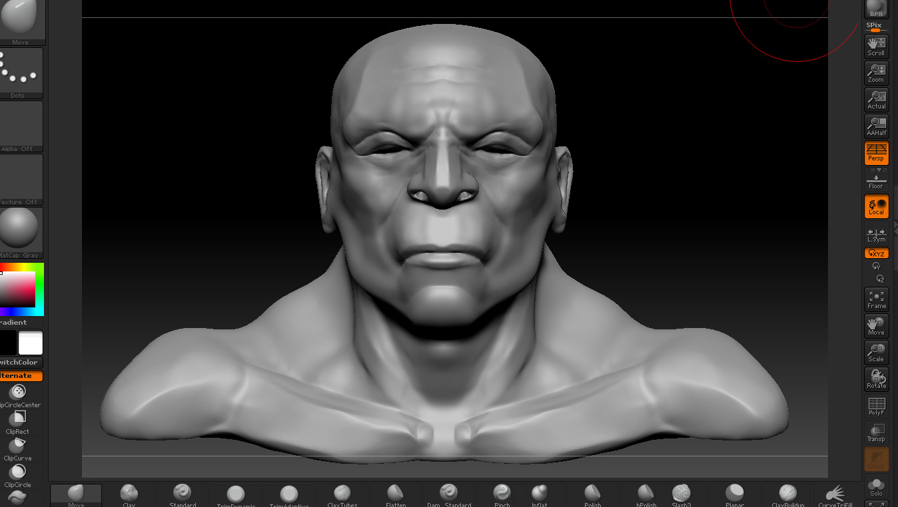Adjust the SPix slider
Image resolution: width=898 pixels, height=507 pixels.
[x=875, y=27]
